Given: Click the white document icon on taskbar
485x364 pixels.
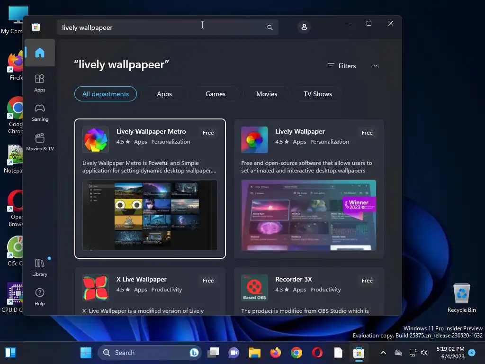Looking at the screenshot, I should click(338, 353).
